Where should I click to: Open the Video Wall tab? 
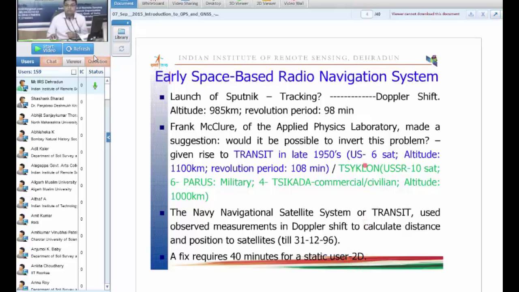click(x=294, y=3)
